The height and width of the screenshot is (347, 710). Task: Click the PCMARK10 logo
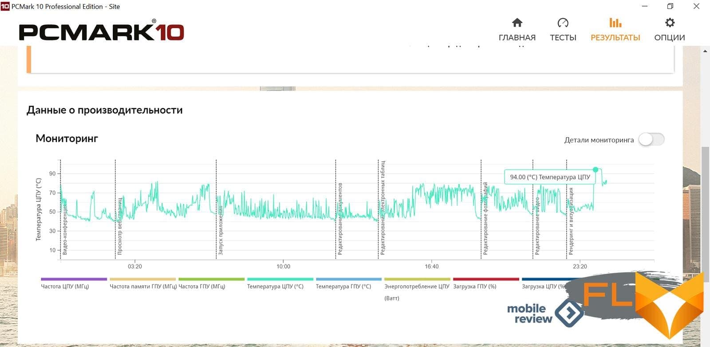(x=101, y=31)
